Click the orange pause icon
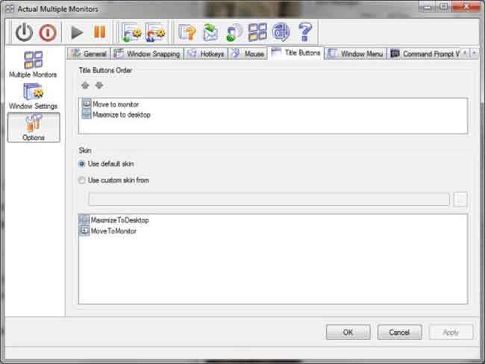Image resolution: width=485 pixels, height=364 pixels. [x=99, y=31]
